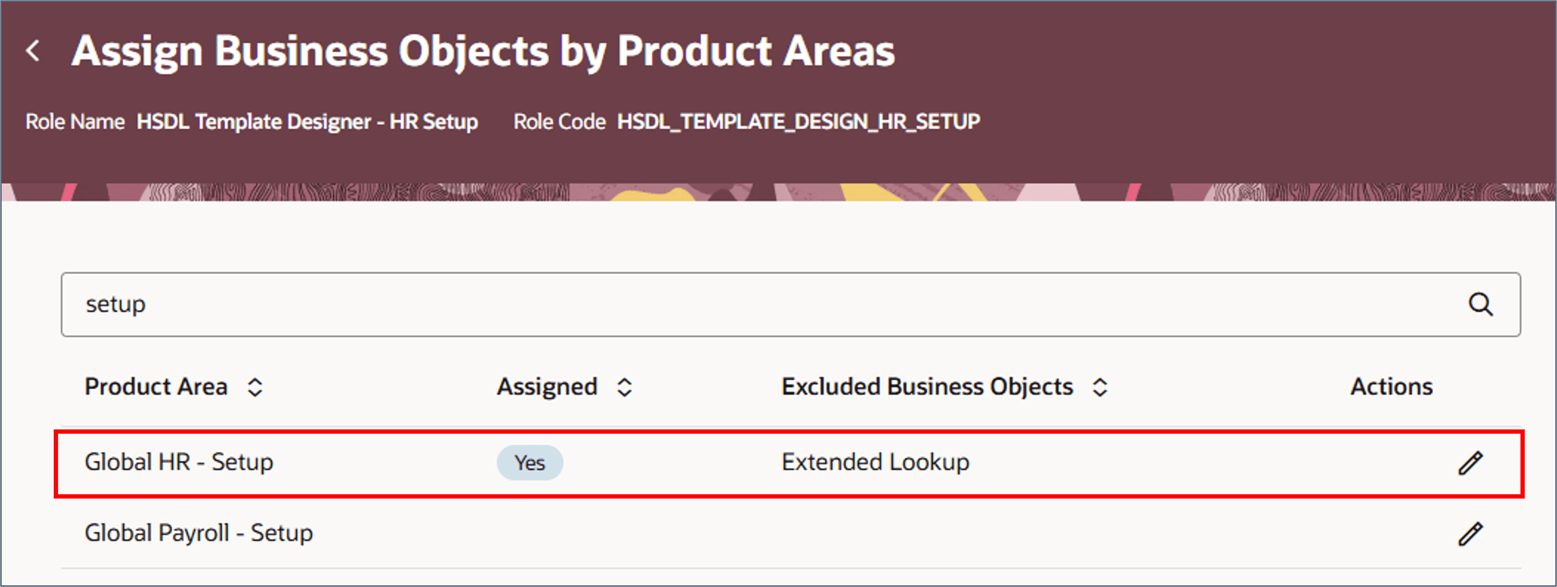Click the Assigned column header
Screen dimensions: 1557x587
tap(547, 386)
